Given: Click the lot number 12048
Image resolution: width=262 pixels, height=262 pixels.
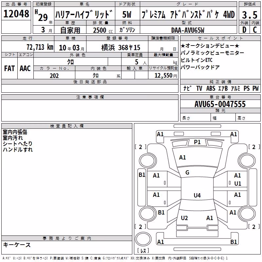Looking at the screenshot, I should (x=16, y=13).
